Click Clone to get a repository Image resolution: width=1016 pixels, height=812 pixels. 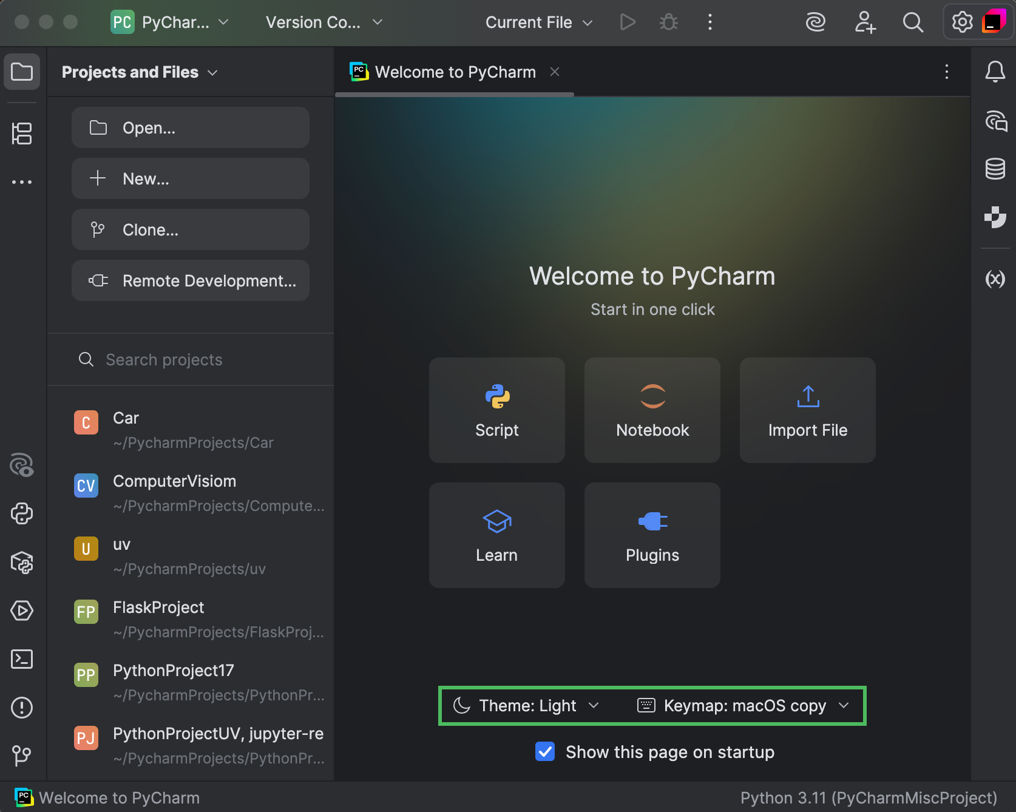tap(190, 229)
